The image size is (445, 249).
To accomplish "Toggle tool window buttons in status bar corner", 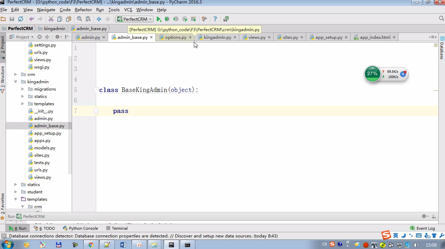I will pos(4,236).
